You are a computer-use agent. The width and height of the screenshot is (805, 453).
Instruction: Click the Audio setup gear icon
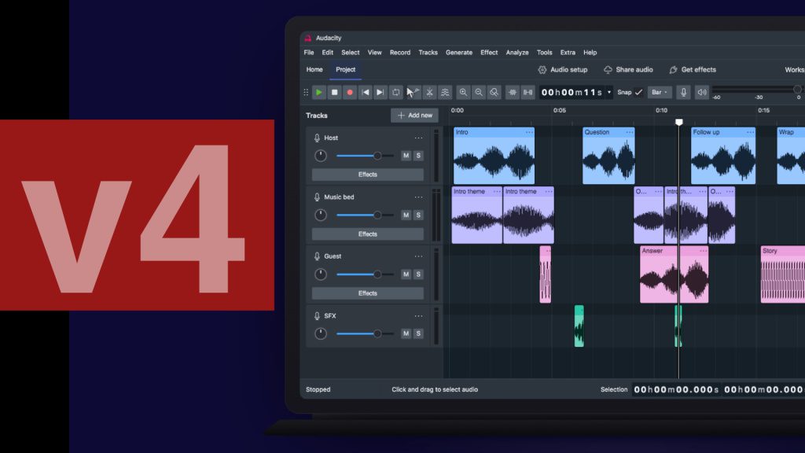pyautogui.click(x=542, y=70)
